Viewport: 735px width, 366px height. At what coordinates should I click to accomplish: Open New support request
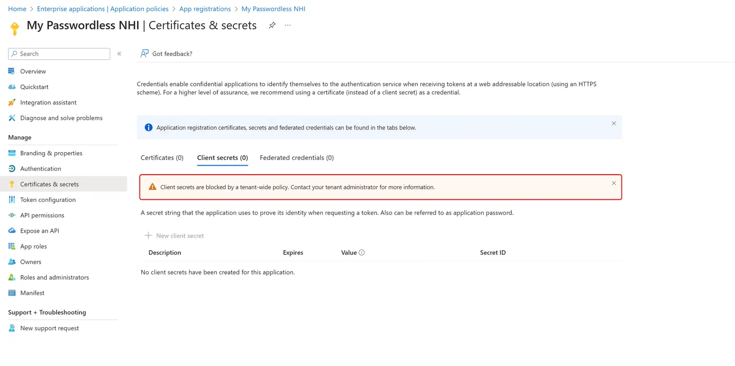[49, 328]
